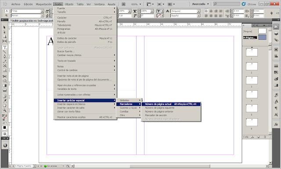Click the search field in application bar
This screenshot has width=281, height=169.
pyautogui.click(x=227, y=4)
